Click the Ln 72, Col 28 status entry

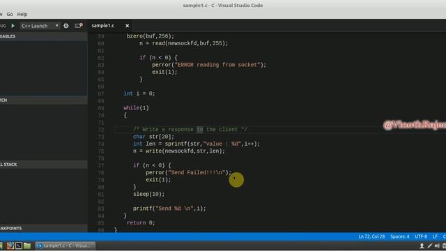coord(371,236)
